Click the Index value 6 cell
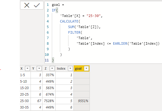The image size is (162, 111). tap(64, 107)
